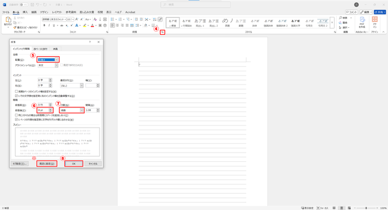Viewport: 388px width, 210px height.
Task: Uncheck the snap-to-grid lines checkbox
Action: coord(16,120)
